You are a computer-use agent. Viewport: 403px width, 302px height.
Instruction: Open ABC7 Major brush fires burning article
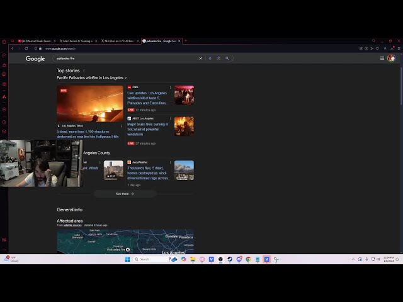pyautogui.click(x=148, y=129)
